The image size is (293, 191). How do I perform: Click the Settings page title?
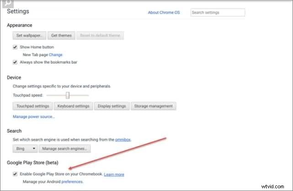pos(18,11)
